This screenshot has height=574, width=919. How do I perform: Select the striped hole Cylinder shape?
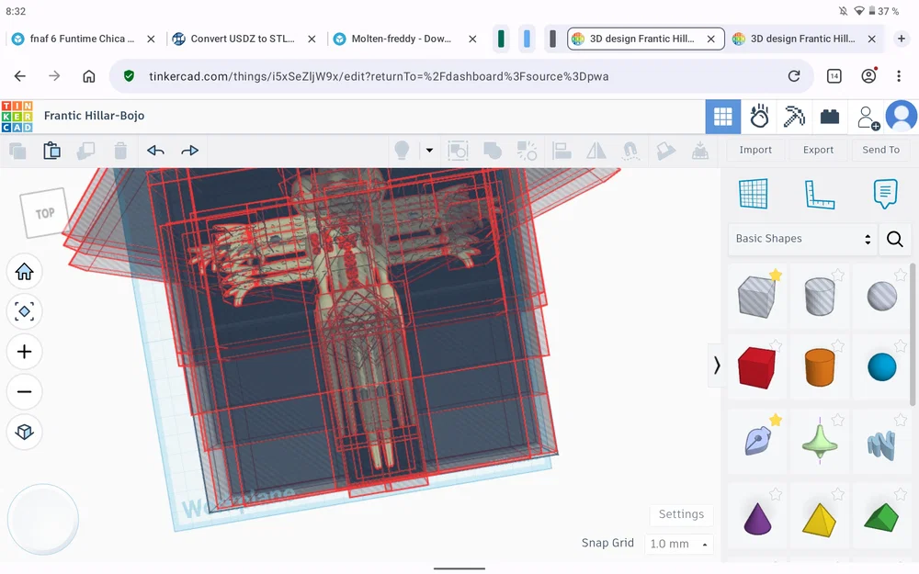point(820,297)
